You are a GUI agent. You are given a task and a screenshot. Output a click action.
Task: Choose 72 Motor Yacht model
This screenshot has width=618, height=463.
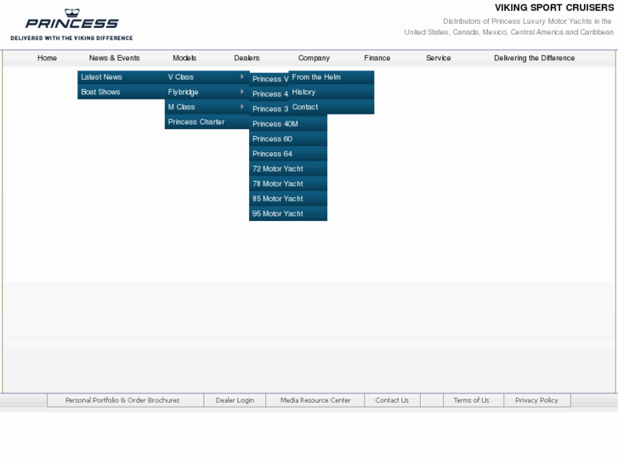(x=288, y=169)
